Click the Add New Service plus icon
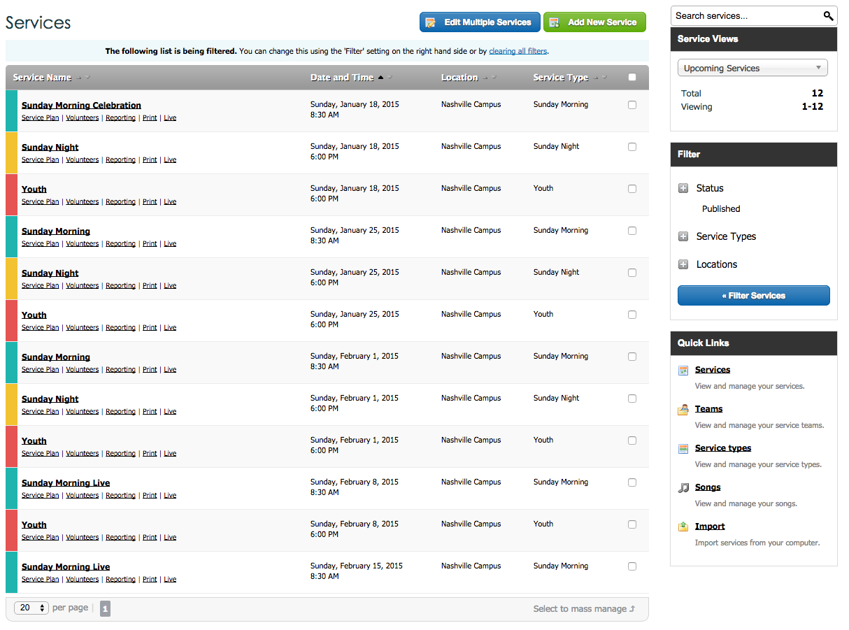The image size is (849, 630). click(x=555, y=22)
